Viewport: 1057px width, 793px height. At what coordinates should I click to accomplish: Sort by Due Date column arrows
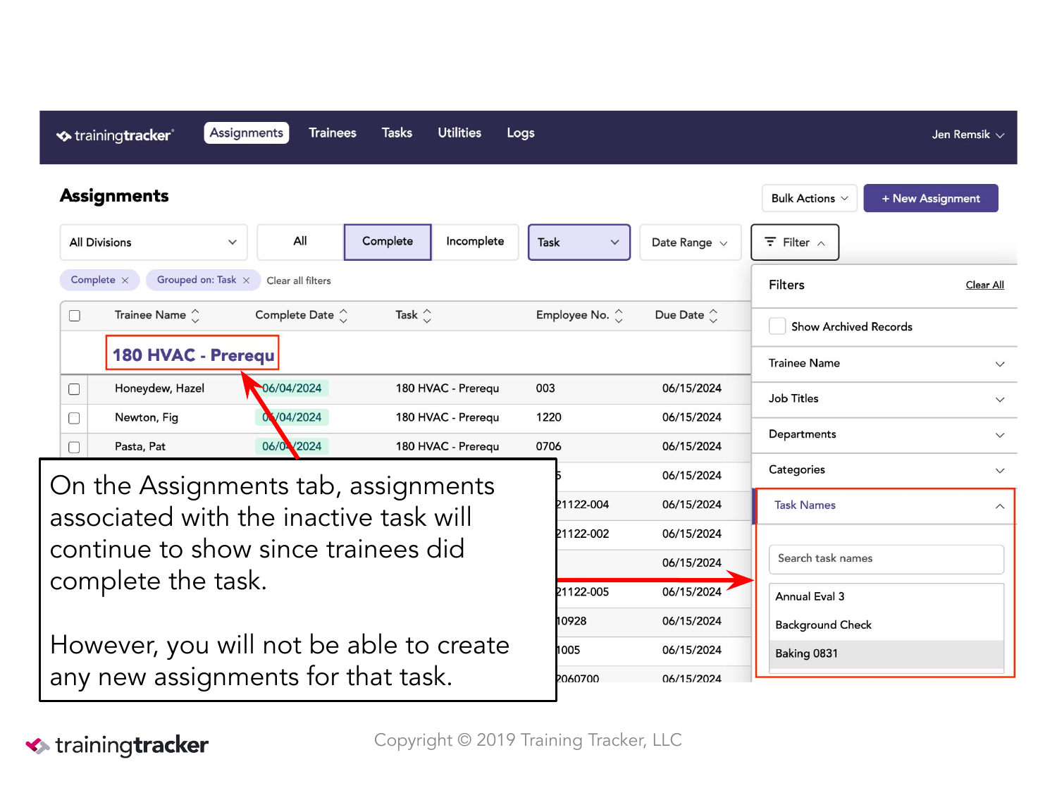[x=713, y=316]
